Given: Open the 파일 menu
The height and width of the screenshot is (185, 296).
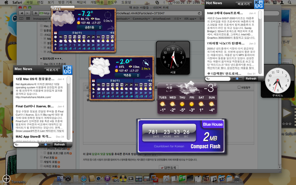Looking at the screenshot, I should [x=30, y=2].
